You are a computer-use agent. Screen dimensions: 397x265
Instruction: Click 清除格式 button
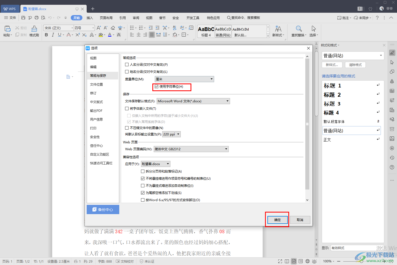[355, 65]
